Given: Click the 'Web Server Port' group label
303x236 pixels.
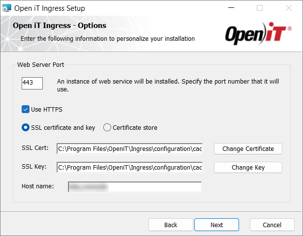Looking at the screenshot, I should click(40, 65).
